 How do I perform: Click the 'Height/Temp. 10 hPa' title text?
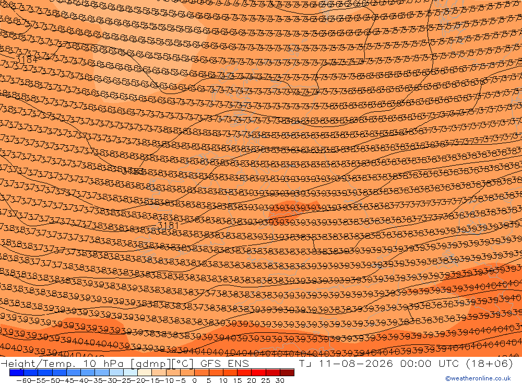tap(62, 363)
